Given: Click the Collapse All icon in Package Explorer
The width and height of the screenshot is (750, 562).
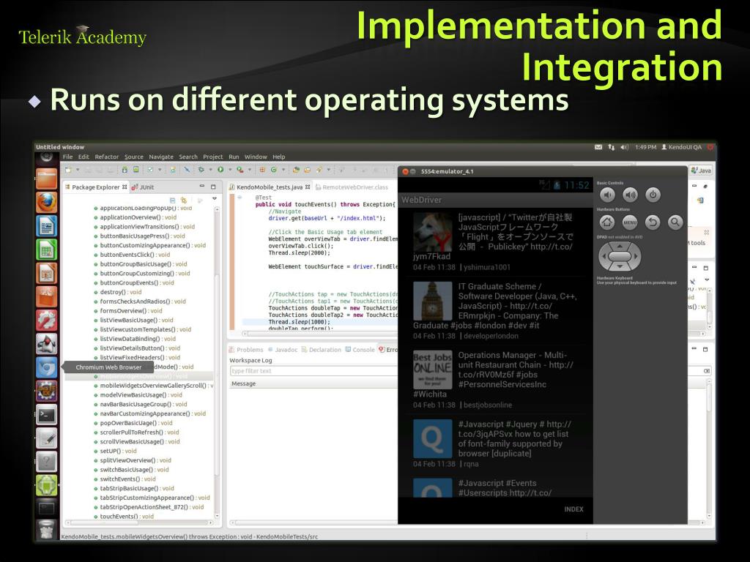Looking at the screenshot, I should click(x=173, y=201).
